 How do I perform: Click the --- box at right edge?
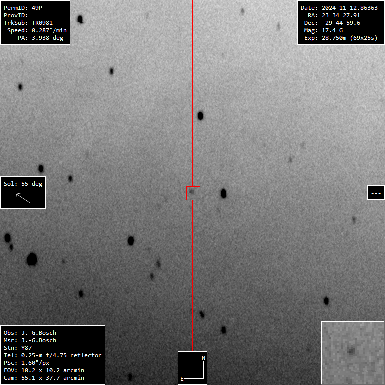point(376,192)
